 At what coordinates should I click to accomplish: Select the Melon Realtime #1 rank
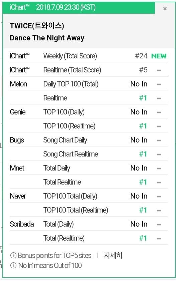143,98
